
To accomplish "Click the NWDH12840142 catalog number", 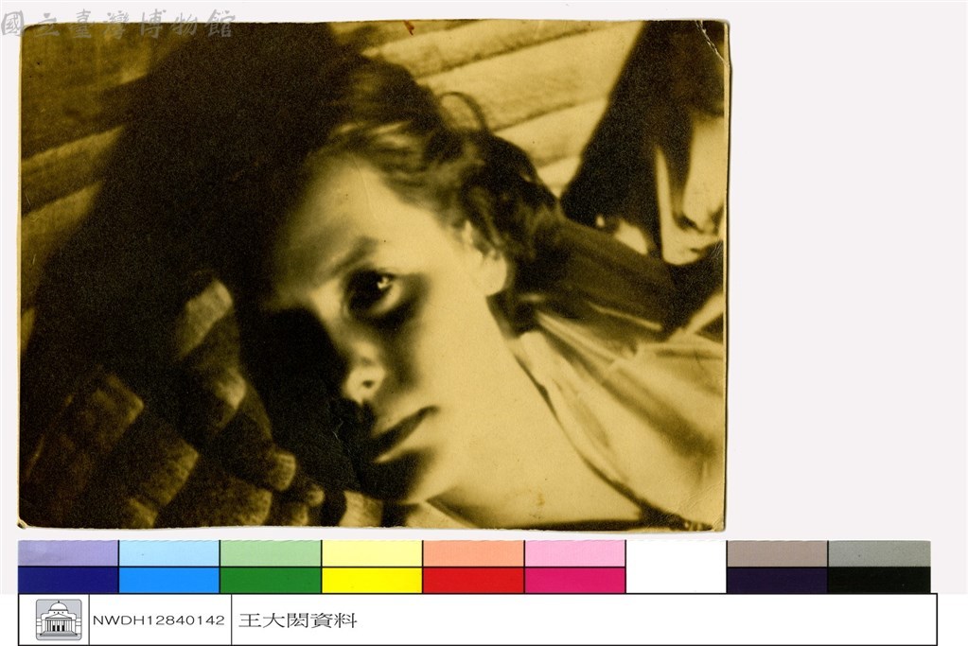I will point(159,620).
